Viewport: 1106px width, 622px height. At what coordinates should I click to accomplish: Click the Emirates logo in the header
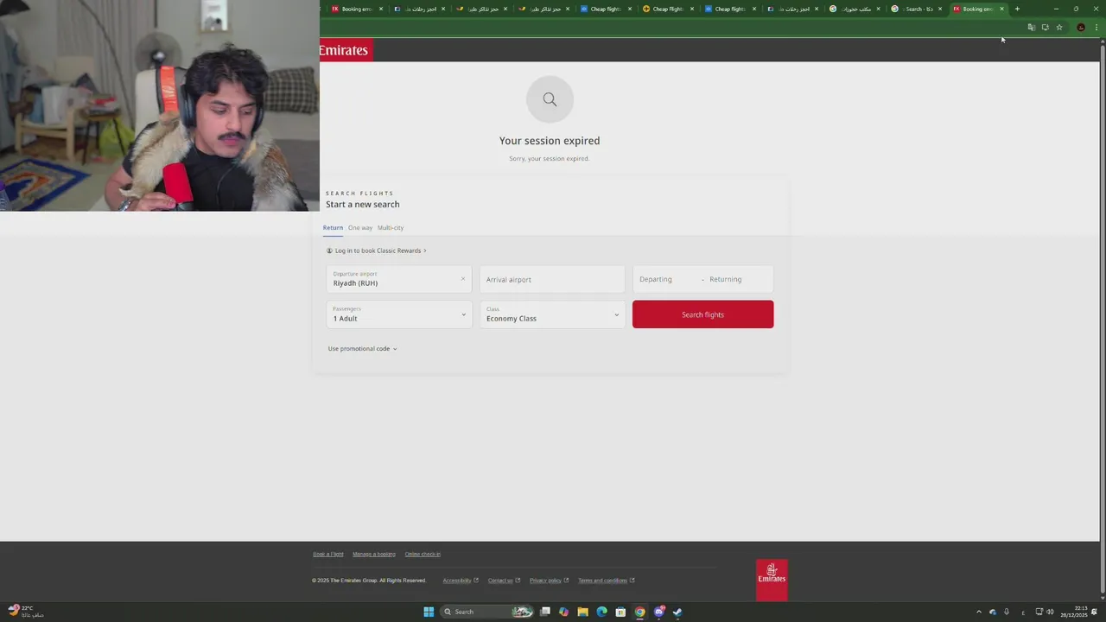(346, 50)
